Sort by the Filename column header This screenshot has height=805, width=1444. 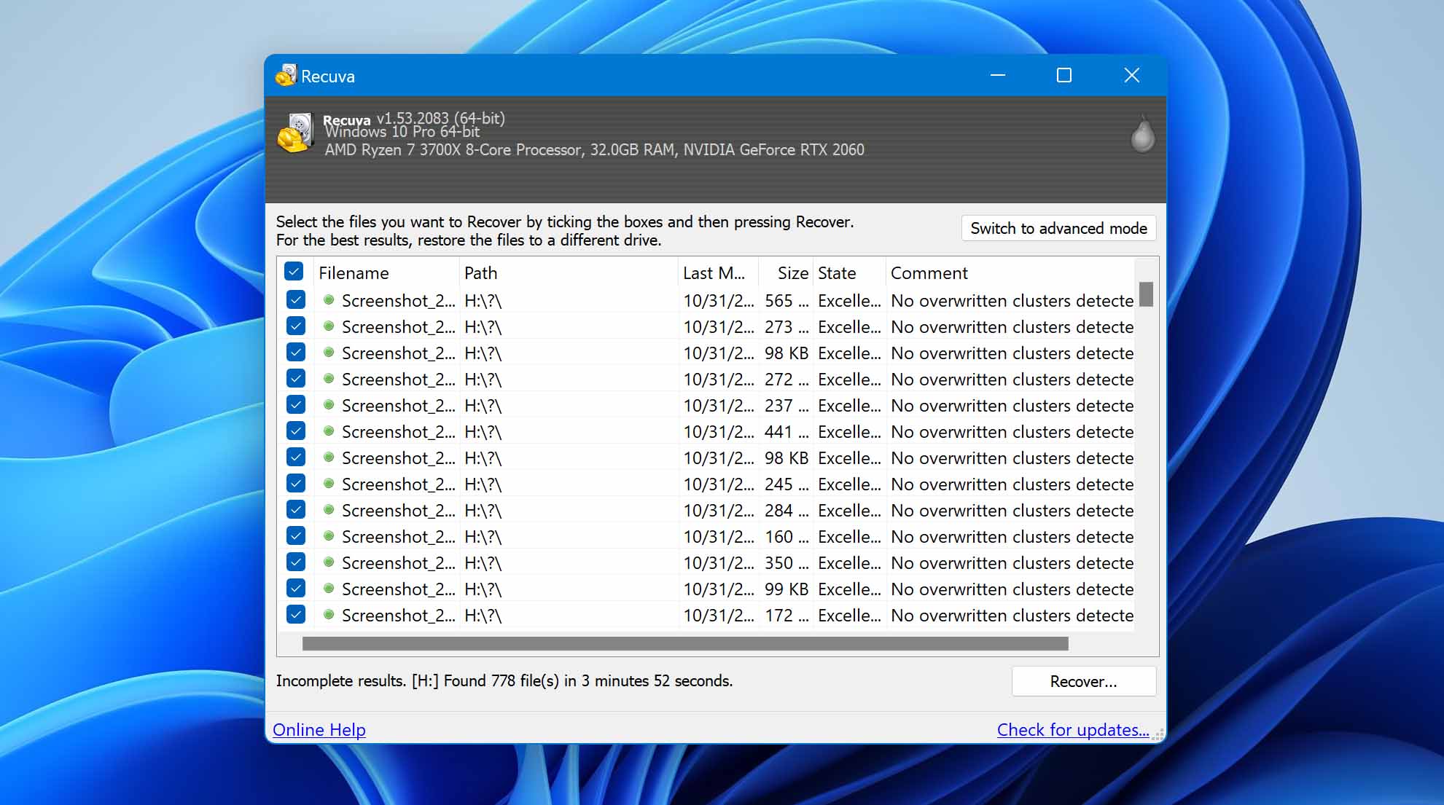click(386, 273)
